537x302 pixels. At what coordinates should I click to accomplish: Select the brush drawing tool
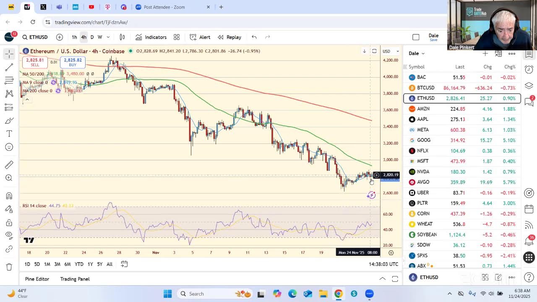pos(9,121)
